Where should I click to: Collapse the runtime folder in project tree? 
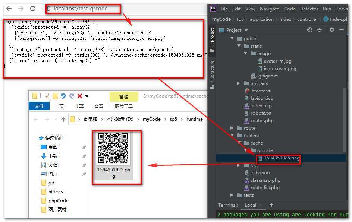(232, 136)
